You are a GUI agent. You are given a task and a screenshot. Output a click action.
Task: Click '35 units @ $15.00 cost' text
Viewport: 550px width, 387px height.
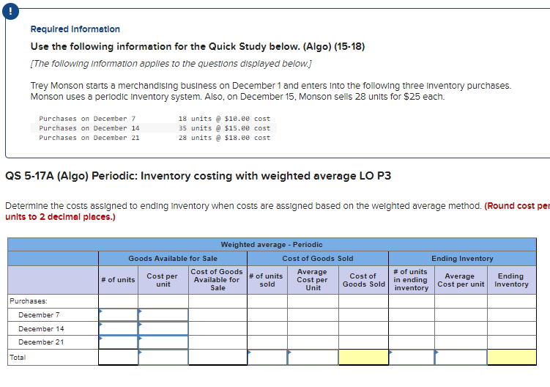(225, 128)
